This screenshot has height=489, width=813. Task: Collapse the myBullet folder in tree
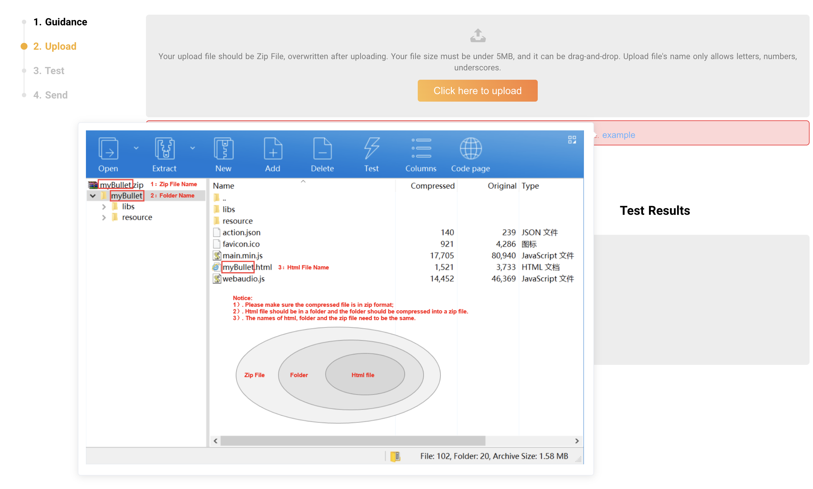tap(93, 196)
